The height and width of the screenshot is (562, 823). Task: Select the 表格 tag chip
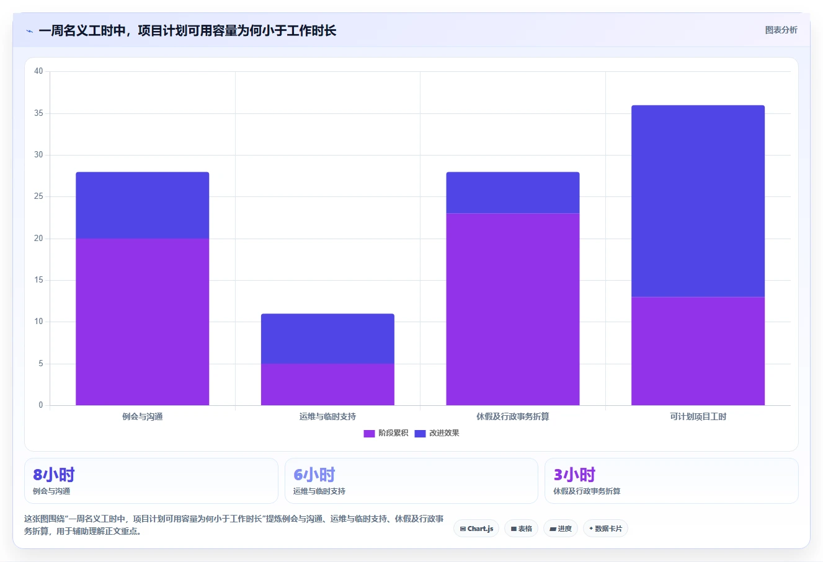click(x=521, y=529)
